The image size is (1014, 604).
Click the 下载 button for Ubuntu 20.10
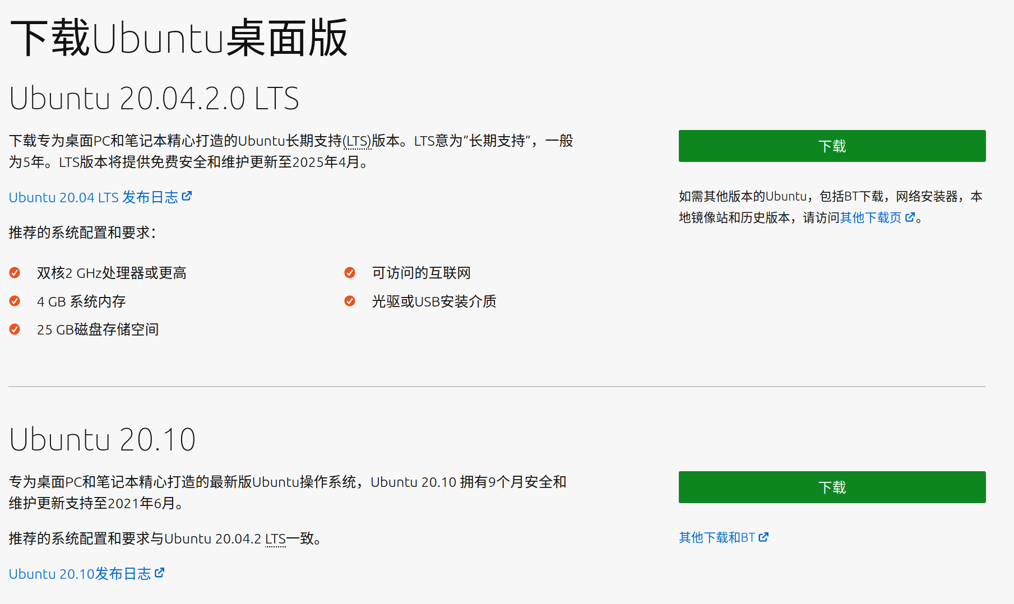coord(832,487)
